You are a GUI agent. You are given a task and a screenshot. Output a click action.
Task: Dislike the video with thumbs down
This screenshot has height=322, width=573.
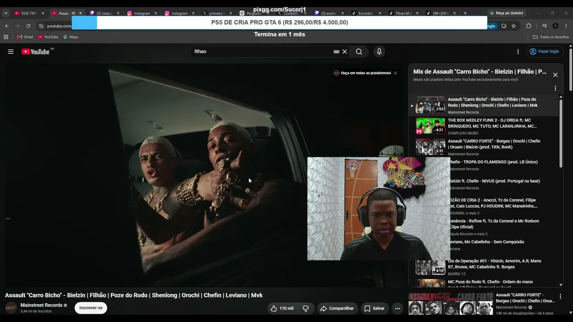(306, 308)
